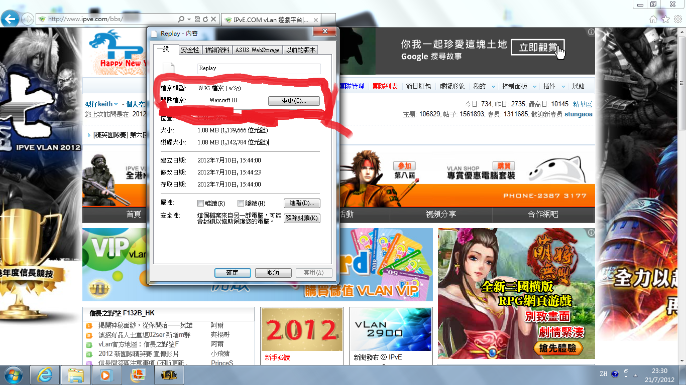Click the info icon on the Google ad

(591, 32)
